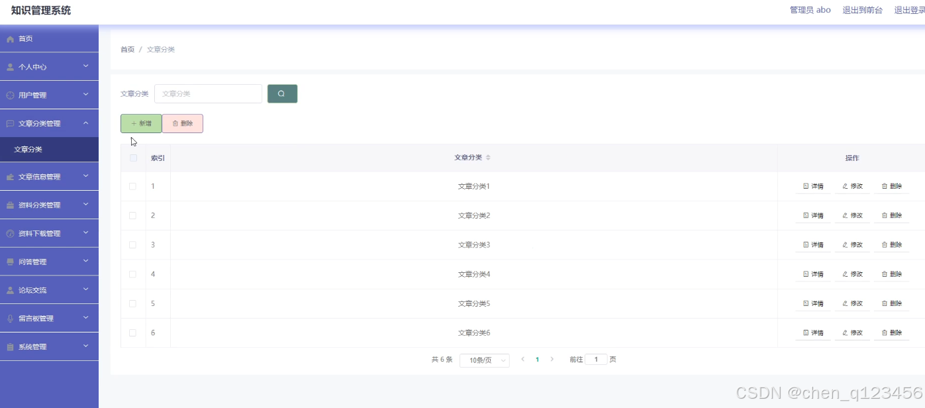Image resolution: width=925 pixels, height=408 pixels.
Task: Check the row 6 checkbox
Action: (x=133, y=332)
